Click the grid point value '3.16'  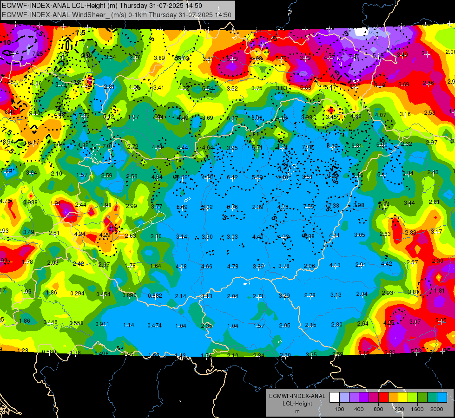pos(405,114)
